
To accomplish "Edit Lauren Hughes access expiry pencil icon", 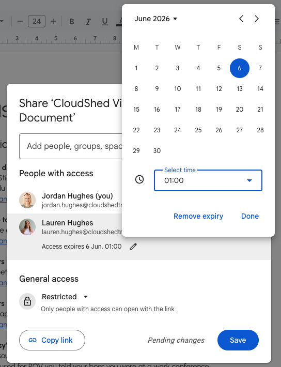I will [133, 247].
